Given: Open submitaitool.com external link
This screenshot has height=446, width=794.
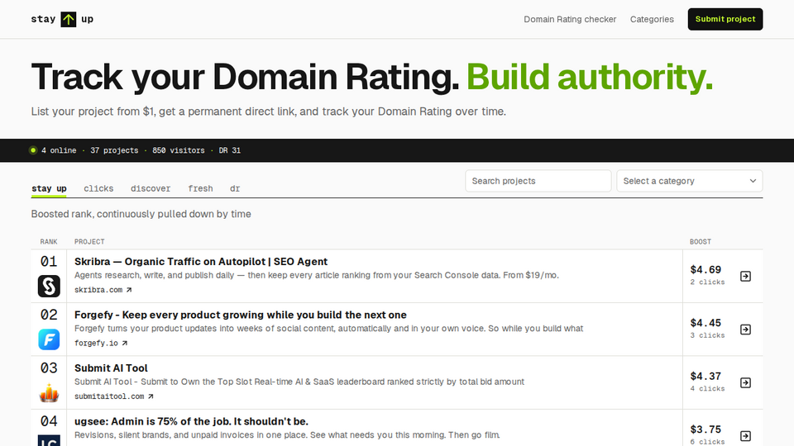Looking at the screenshot, I should click(x=114, y=396).
